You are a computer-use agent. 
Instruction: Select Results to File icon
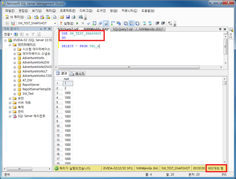(137, 23)
